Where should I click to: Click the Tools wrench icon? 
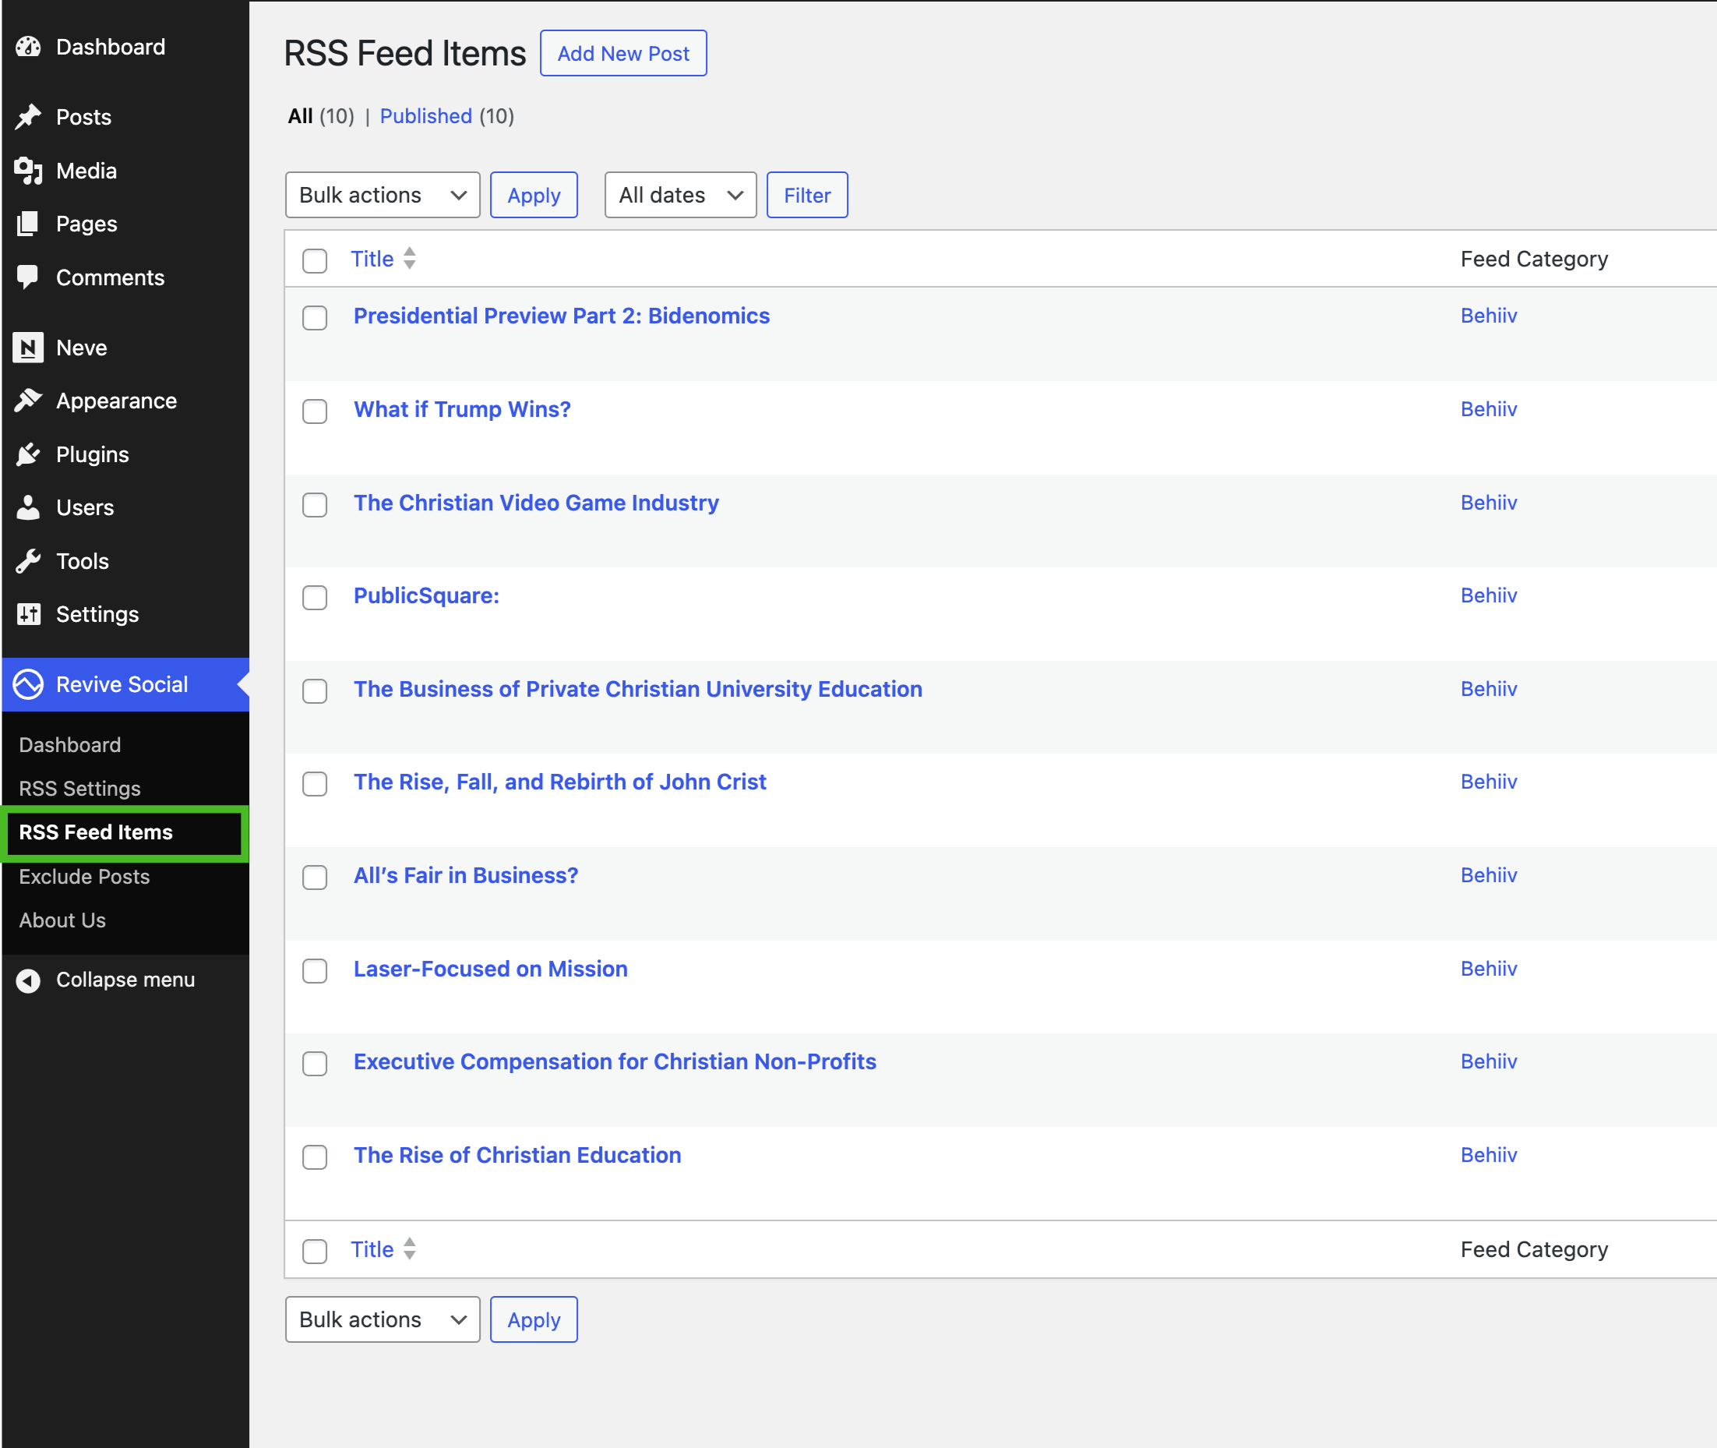[28, 560]
